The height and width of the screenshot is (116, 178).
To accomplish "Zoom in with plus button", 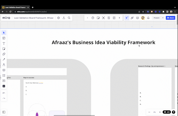I will pos(160,112).
